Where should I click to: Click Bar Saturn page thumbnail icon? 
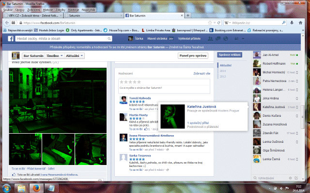coord(16,56)
